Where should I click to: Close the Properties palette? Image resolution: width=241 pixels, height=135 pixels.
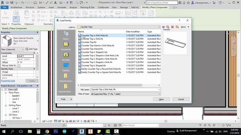[37, 32]
